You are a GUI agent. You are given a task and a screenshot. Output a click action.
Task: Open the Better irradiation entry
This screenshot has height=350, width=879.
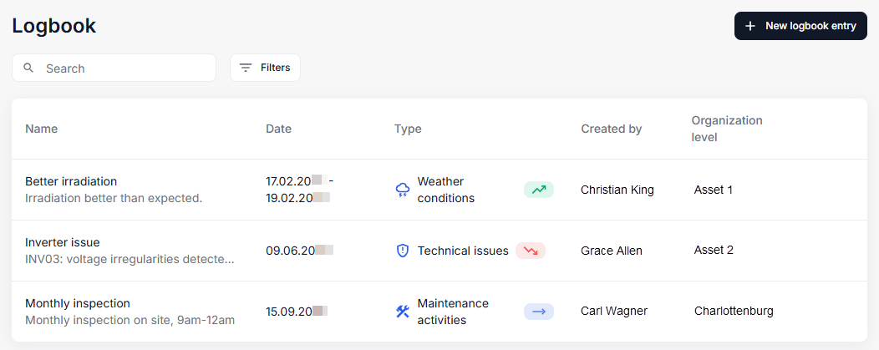71,181
